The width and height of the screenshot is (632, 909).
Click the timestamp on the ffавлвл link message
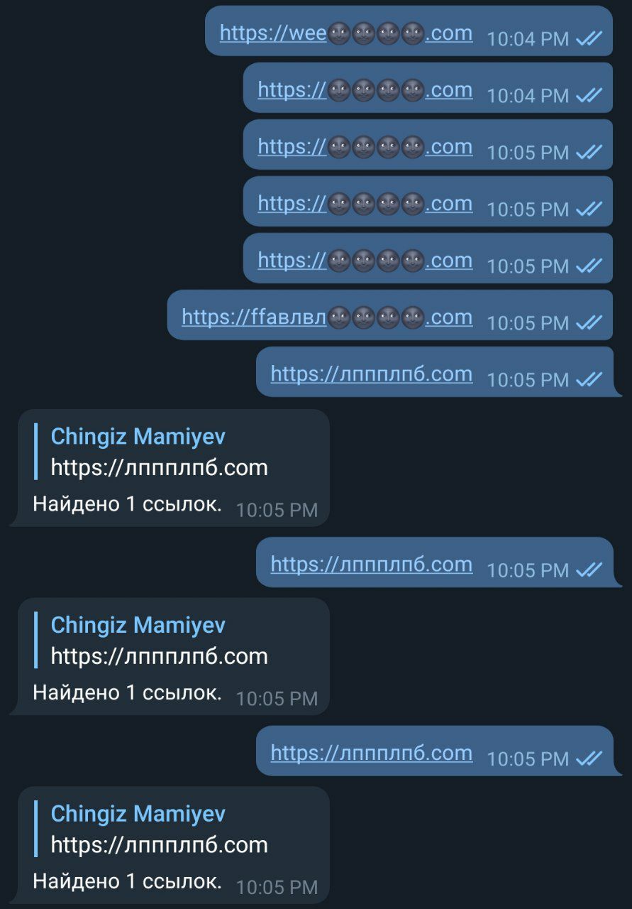(x=528, y=323)
